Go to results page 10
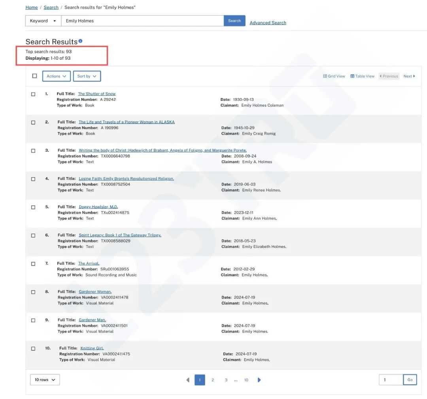Screen dimensions: 427x399 click(246, 380)
